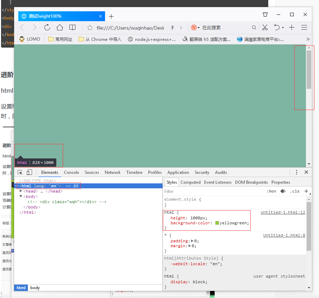Bookmark page with the star icon

90,28
